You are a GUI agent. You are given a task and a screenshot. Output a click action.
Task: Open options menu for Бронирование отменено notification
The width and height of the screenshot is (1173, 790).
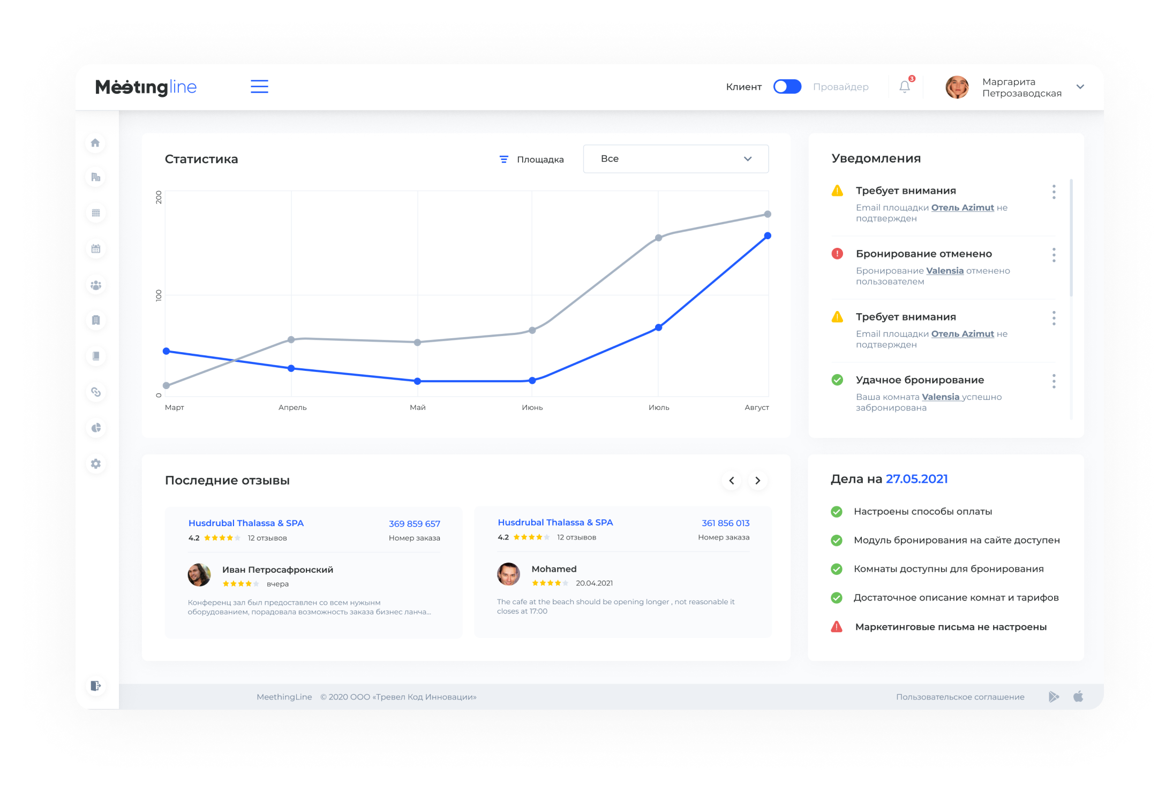[1054, 255]
